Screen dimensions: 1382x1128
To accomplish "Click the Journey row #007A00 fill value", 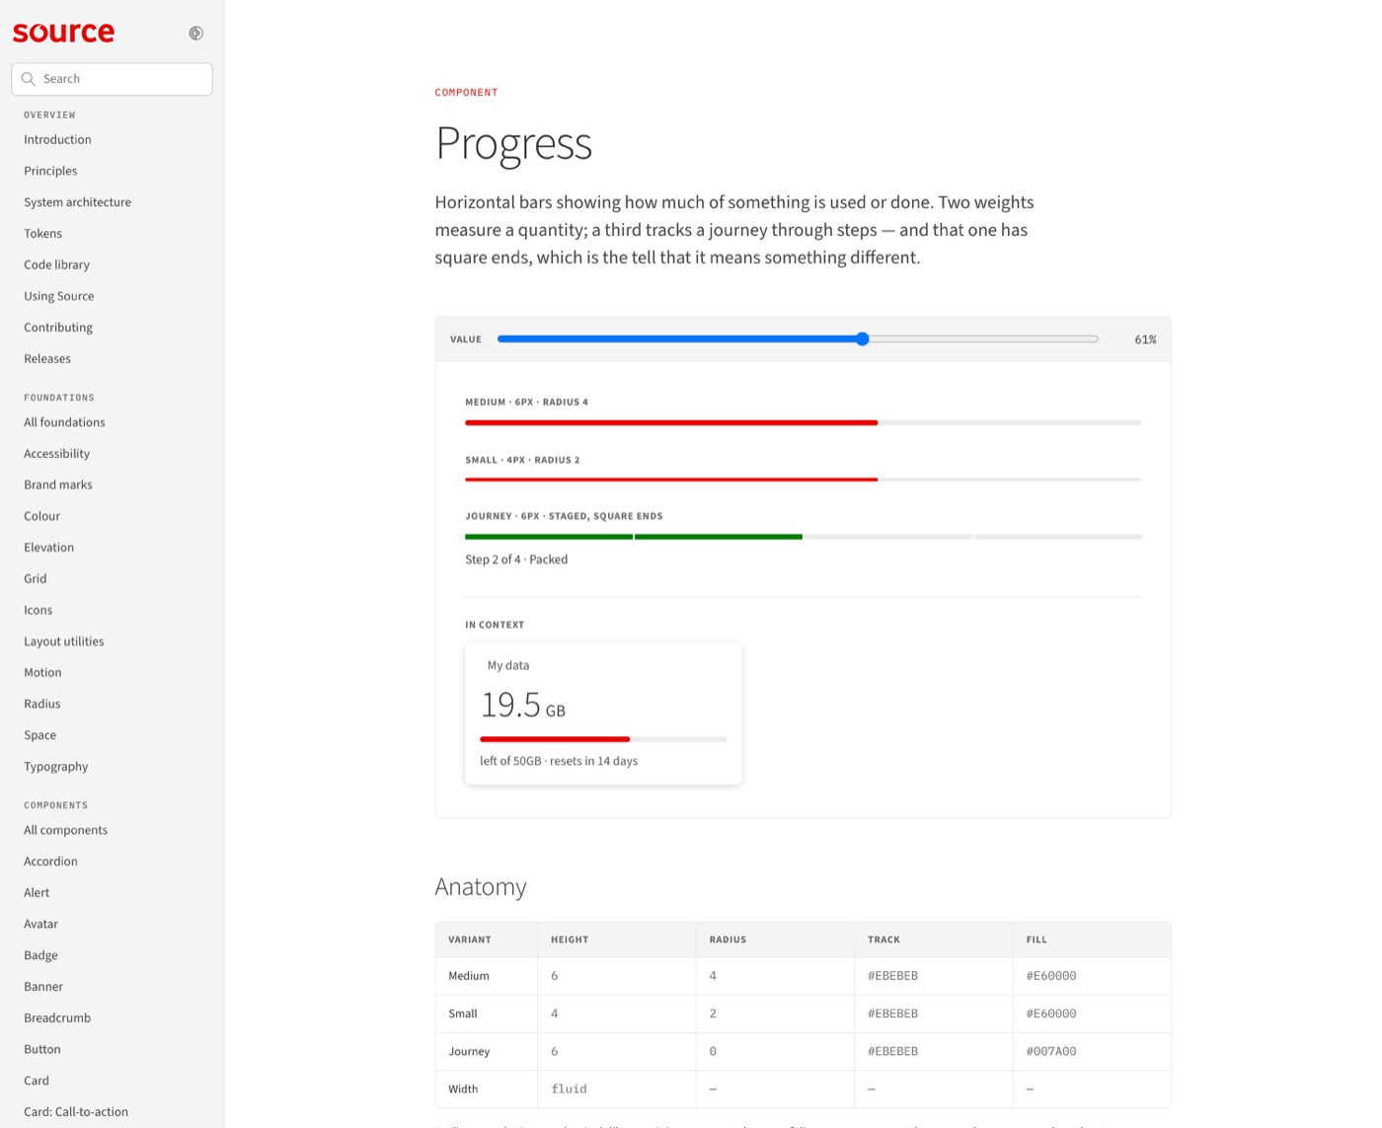I will click(1051, 1052).
